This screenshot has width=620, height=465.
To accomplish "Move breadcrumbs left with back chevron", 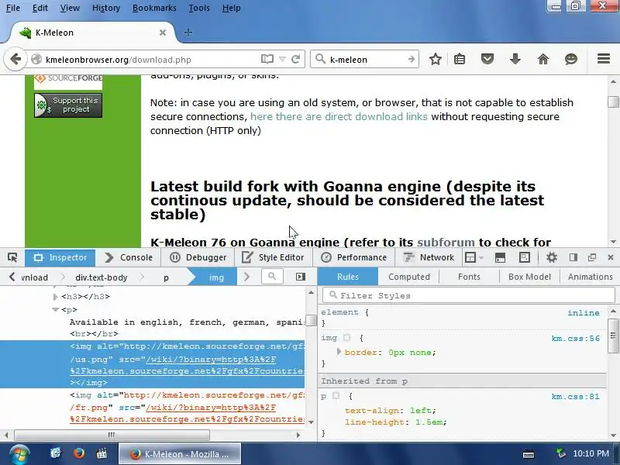I will click(12, 277).
